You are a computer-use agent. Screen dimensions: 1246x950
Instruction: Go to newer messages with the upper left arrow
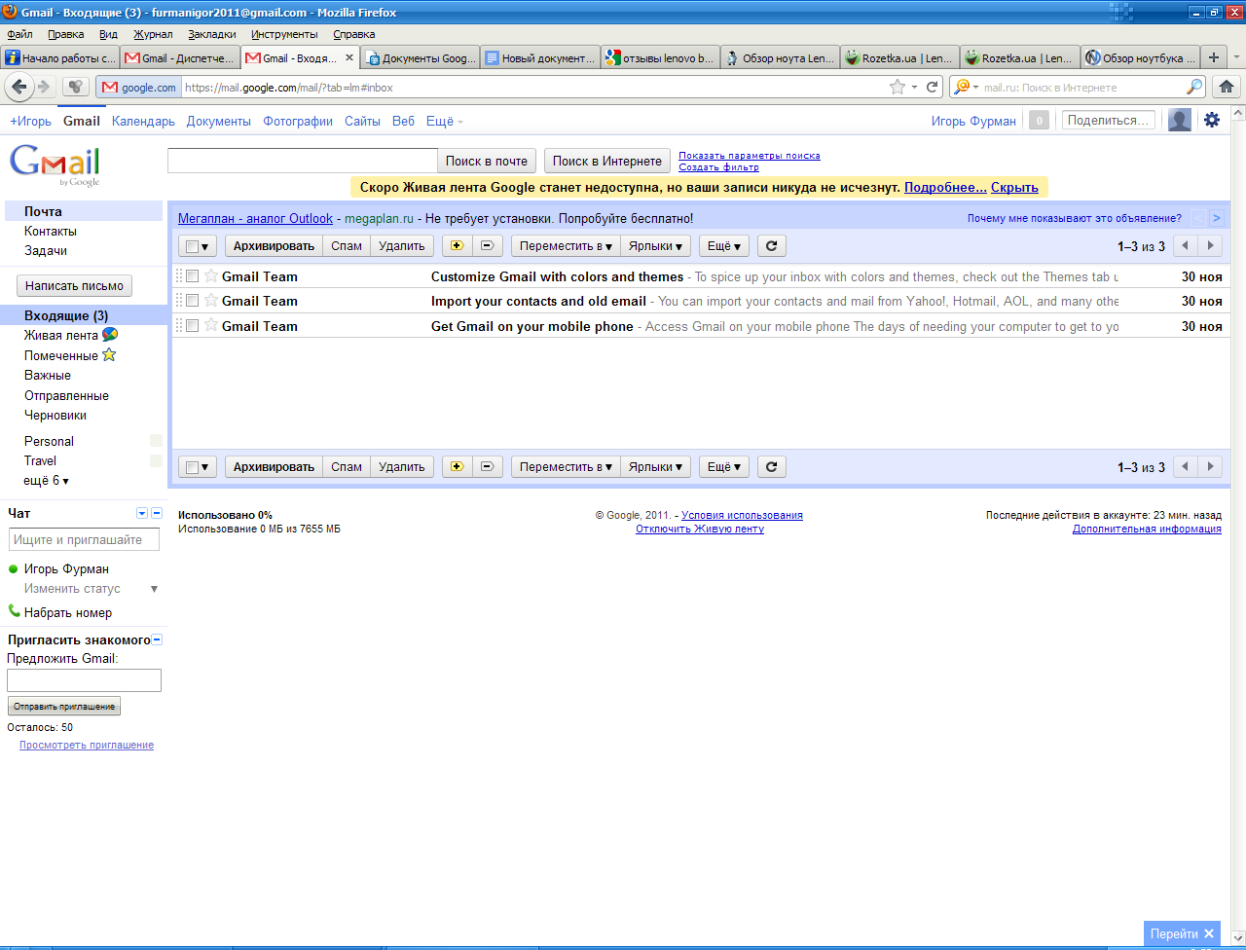pyautogui.click(x=1185, y=246)
